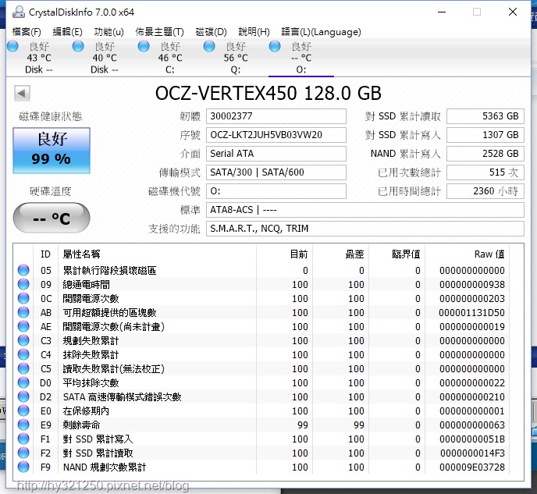Image resolution: width=537 pixels, height=494 pixels.
Task: Click the 屬性名稱 column header
Action: 157,254
